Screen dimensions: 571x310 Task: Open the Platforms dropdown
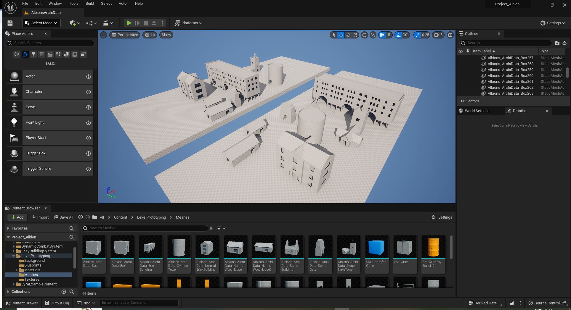pyautogui.click(x=189, y=23)
